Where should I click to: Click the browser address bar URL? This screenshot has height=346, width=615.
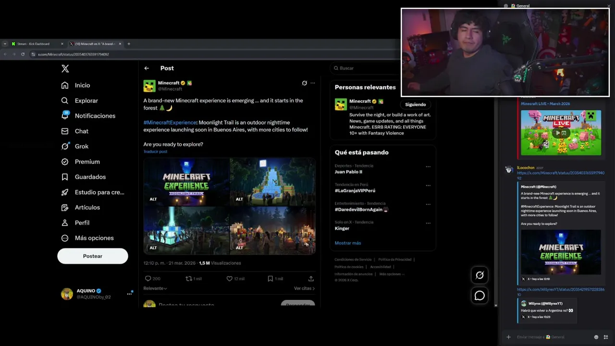74,54
